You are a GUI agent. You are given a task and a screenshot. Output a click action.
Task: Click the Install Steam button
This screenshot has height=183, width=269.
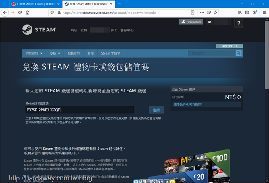pyautogui.click(x=191, y=22)
